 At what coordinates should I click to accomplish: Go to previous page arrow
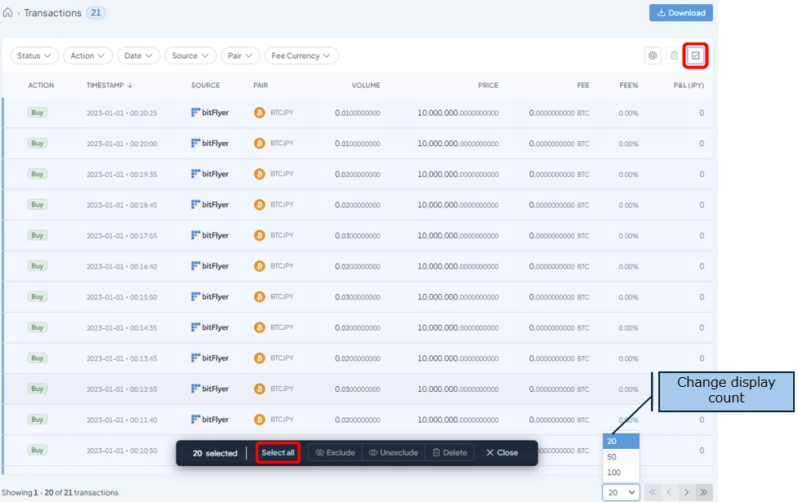click(669, 492)
